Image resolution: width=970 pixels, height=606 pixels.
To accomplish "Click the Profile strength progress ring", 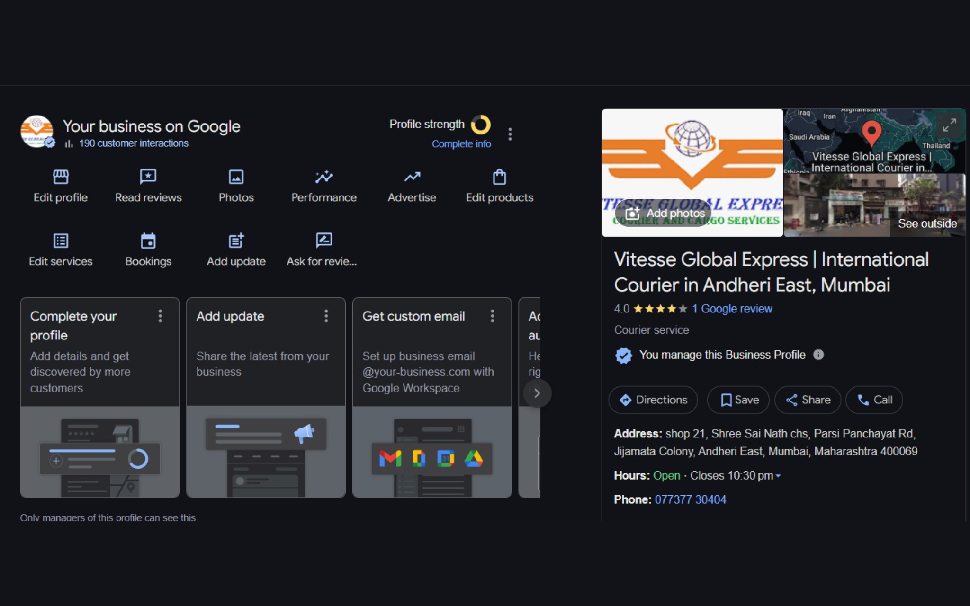I will tap(480, 125).
